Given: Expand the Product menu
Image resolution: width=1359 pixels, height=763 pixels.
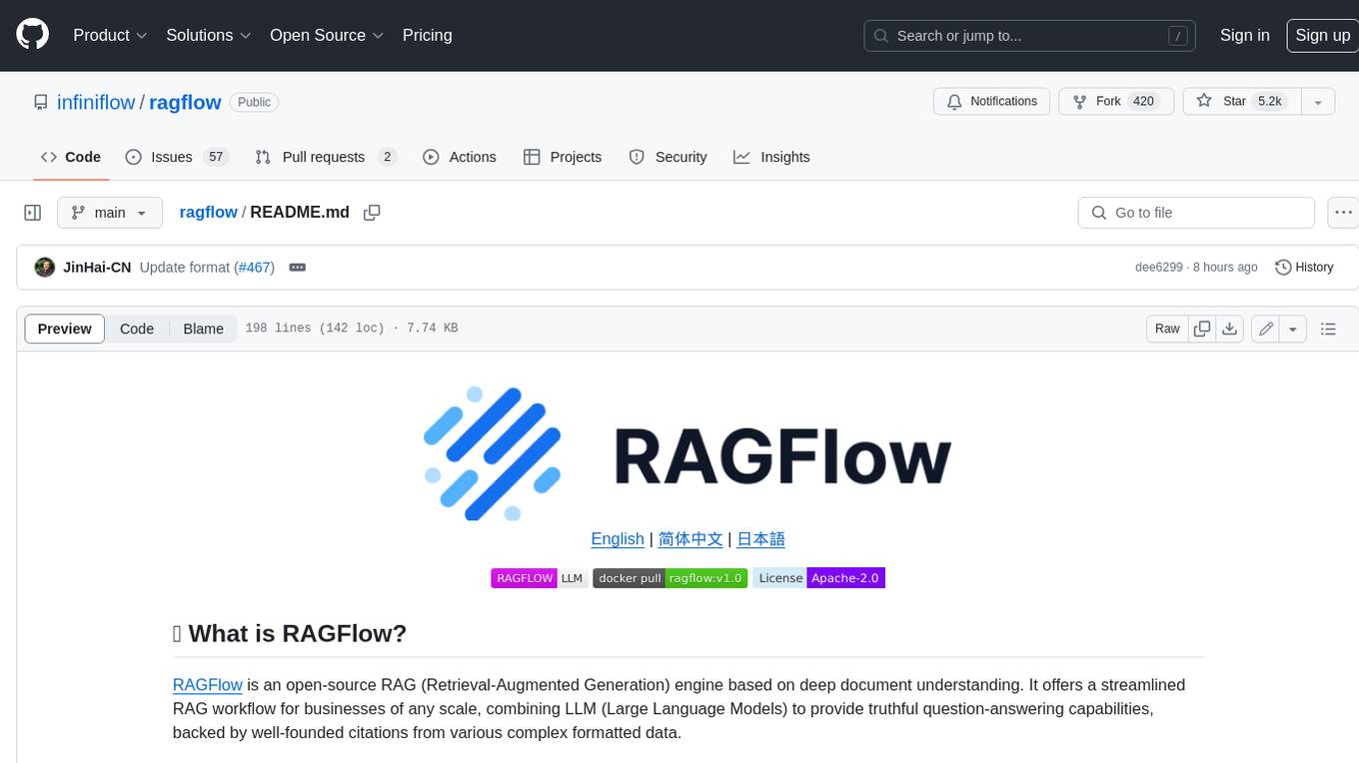Looking at the screenshot, I should [110, 35].
